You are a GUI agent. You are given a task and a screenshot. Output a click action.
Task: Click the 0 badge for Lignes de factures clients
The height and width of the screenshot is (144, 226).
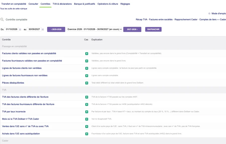click(87, 68)
